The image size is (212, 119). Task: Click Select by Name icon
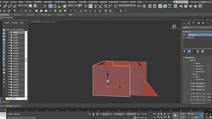(35, 6)
